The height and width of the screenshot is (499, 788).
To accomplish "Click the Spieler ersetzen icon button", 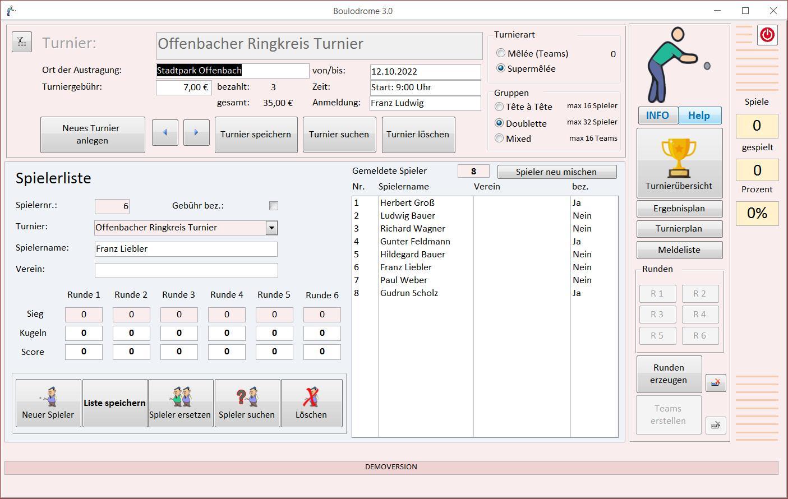I will coord(180,403).
